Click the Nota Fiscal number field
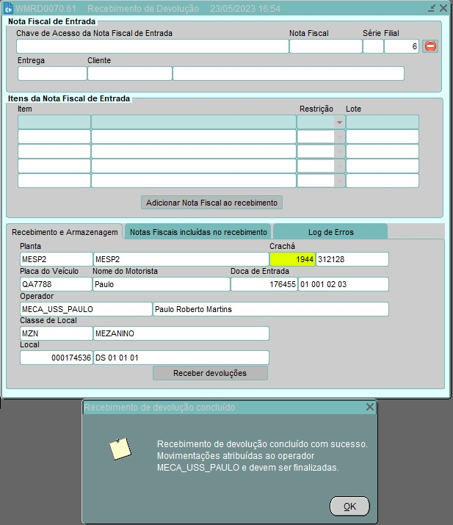Image resolution: width=453 pixels, height=525 pixels. (x=326, y=46)
